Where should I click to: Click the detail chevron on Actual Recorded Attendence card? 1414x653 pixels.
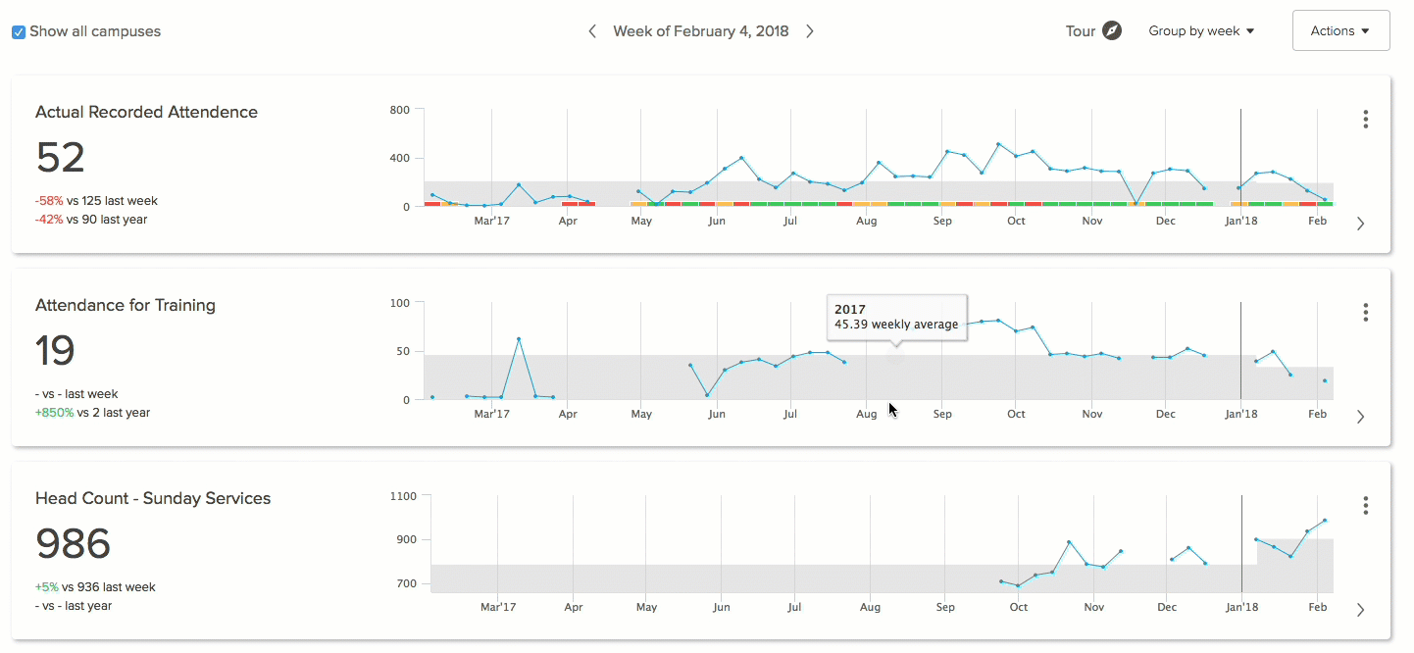[x=1361, y=223]
